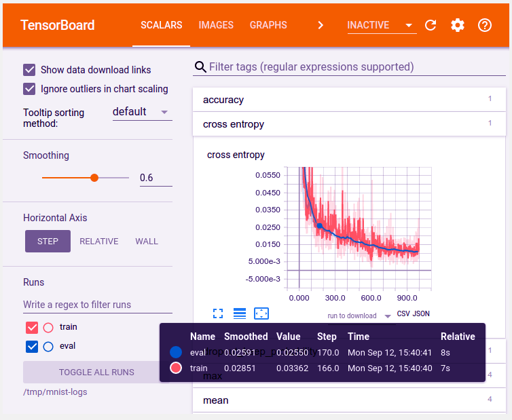Uncheck the train run checkbox
Image resolution: width=512 pixels, height=420 pixels.
pyautogui.click(x=31, y=328)
